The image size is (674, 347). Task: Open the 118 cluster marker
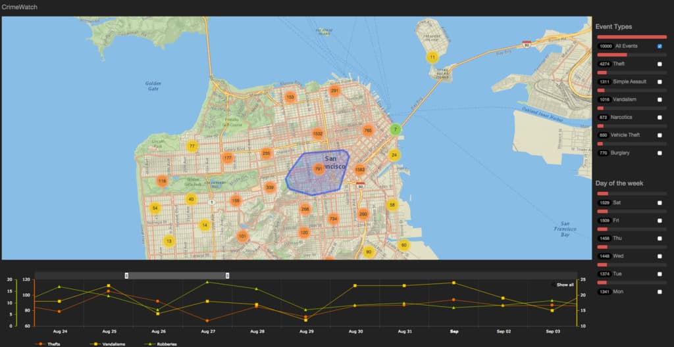162,181
